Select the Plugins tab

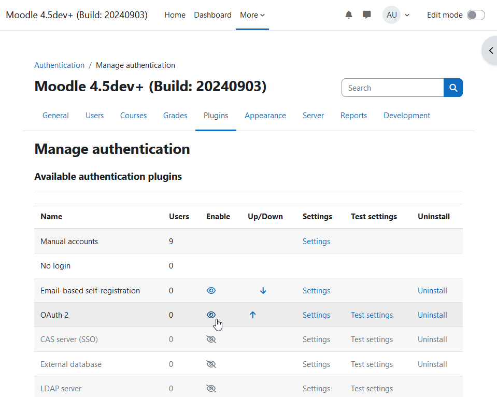click(216, 116)
